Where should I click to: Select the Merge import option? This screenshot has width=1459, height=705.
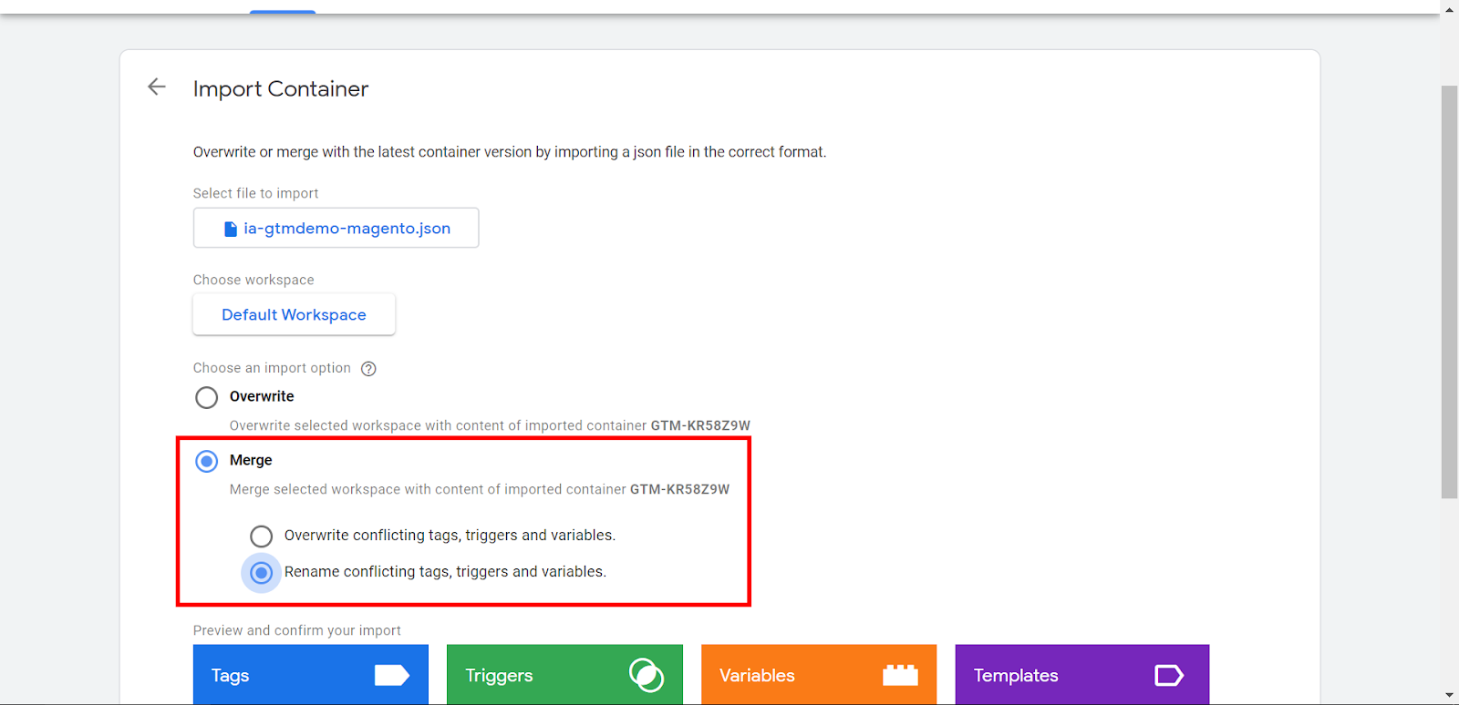[207, 461]
